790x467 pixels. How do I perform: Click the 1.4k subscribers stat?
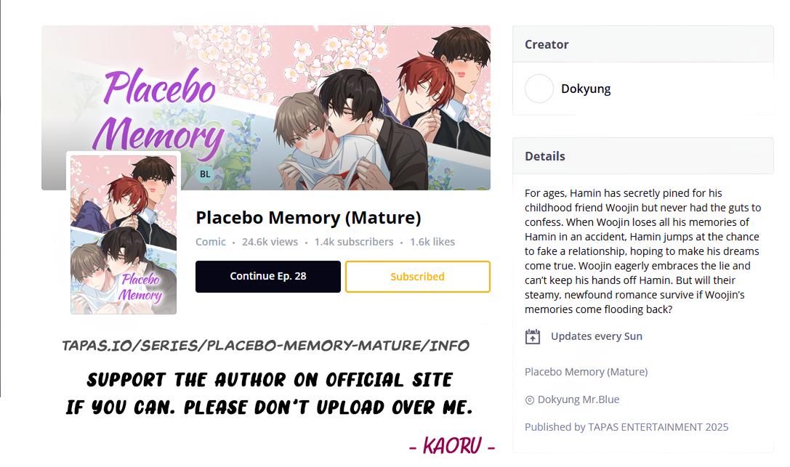tap(354, 242)
